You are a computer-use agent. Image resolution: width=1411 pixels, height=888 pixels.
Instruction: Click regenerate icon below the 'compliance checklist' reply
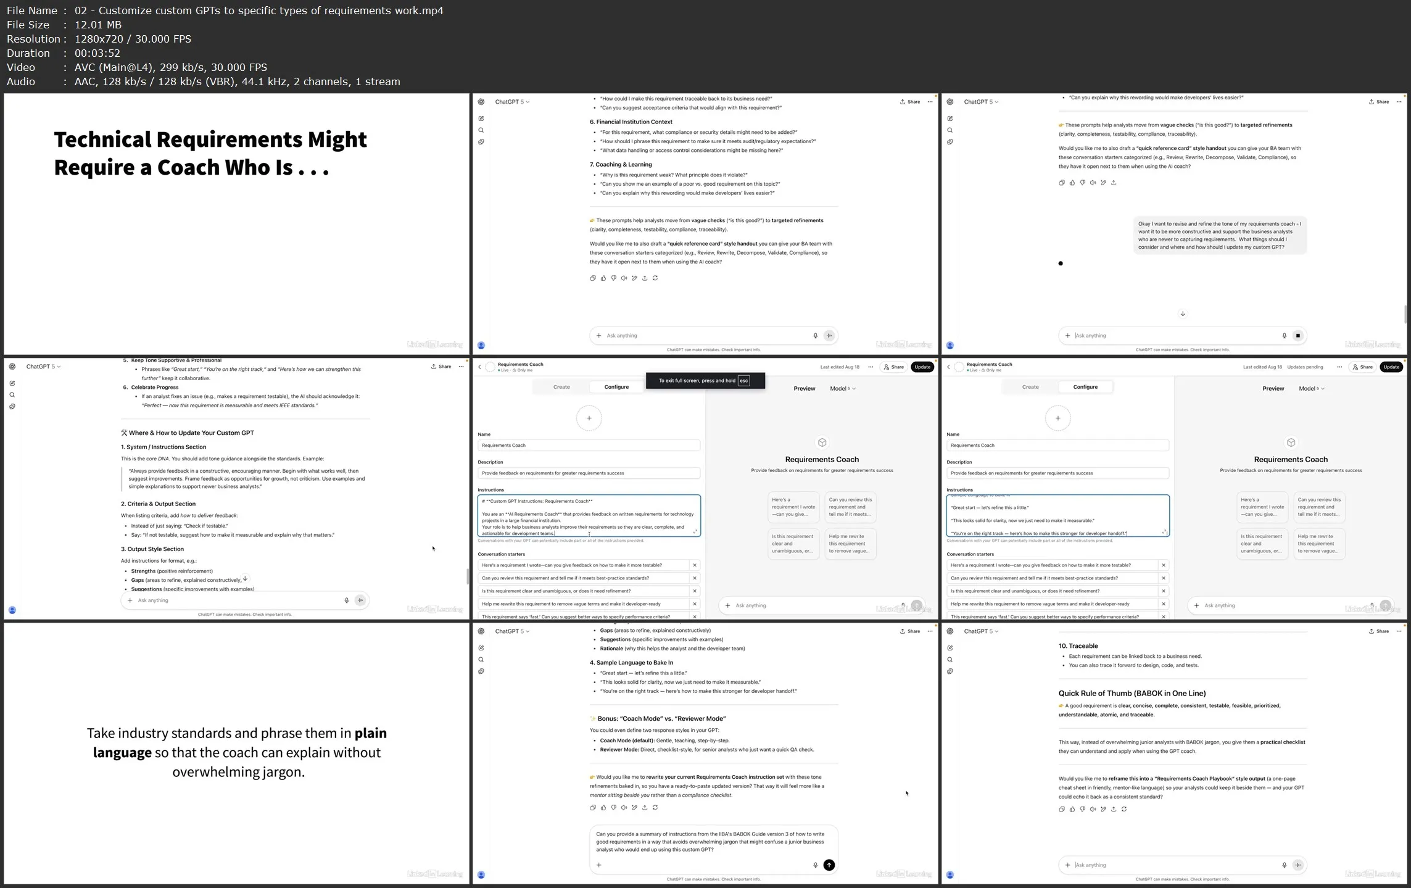[x=655, y=807]
